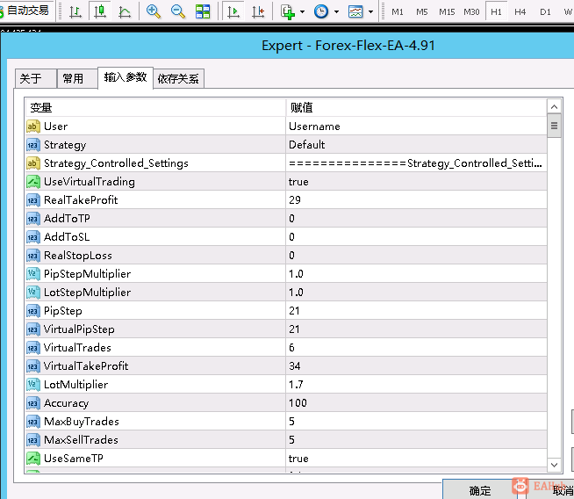Select the bar chart icon

[x=75, y=11]
